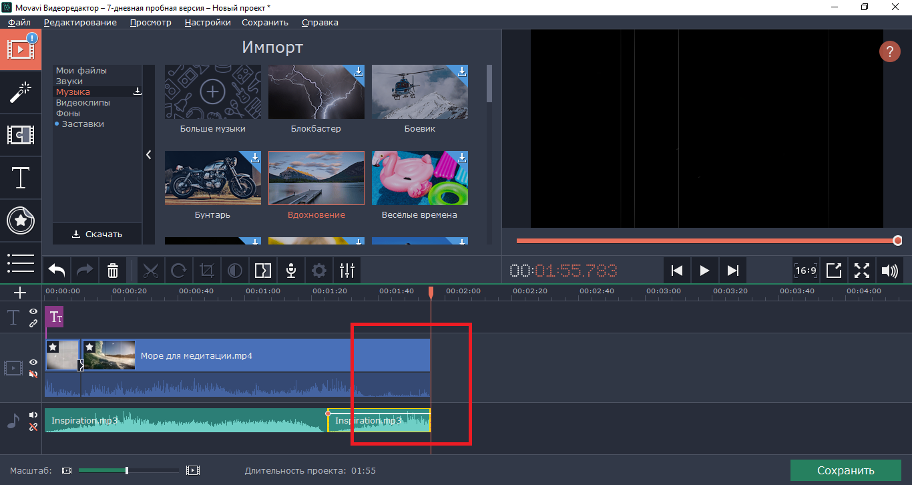Hide the titles track with eye icon

tap(33, 311)
